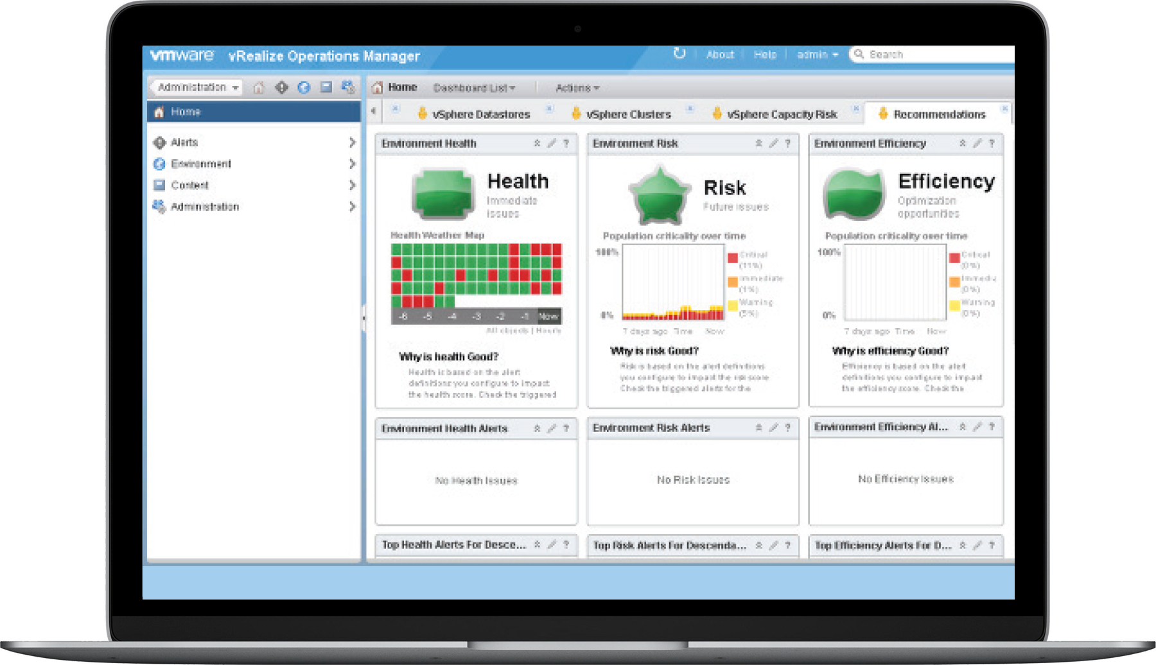Click the Home icon in left toolbar
The width and height of the screenshot is (1156, 665).
(258, 87)
